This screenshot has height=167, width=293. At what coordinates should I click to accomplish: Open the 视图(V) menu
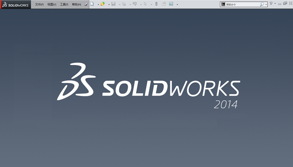click(52, 4)
